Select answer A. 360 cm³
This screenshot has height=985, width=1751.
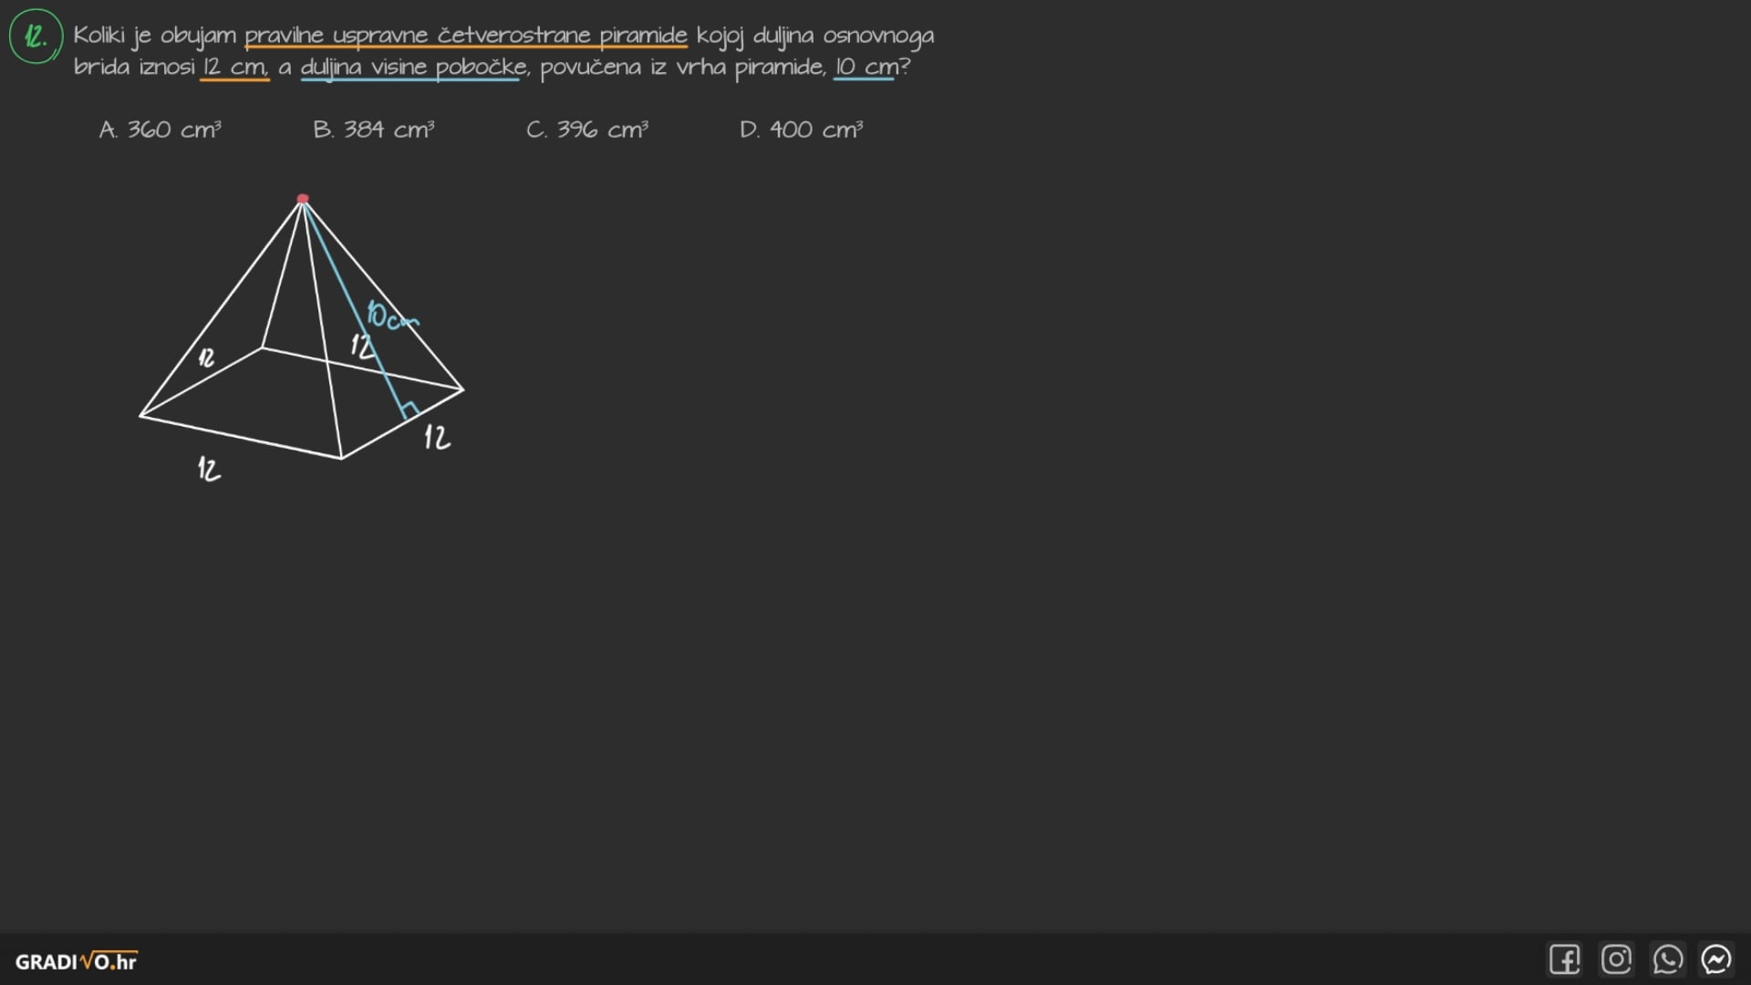[160, 130]
